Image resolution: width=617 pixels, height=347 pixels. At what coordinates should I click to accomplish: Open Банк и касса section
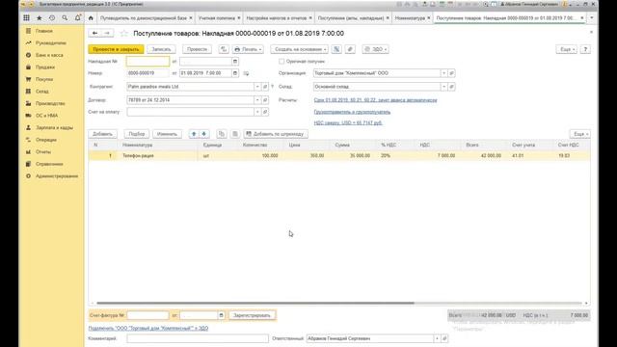point(49,55)
